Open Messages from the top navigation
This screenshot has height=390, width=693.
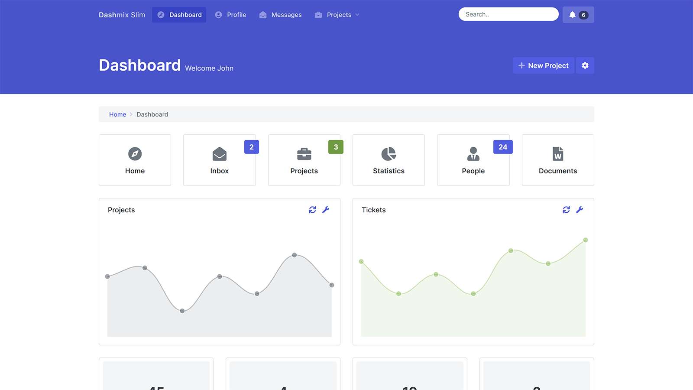[x=281, y=15]
